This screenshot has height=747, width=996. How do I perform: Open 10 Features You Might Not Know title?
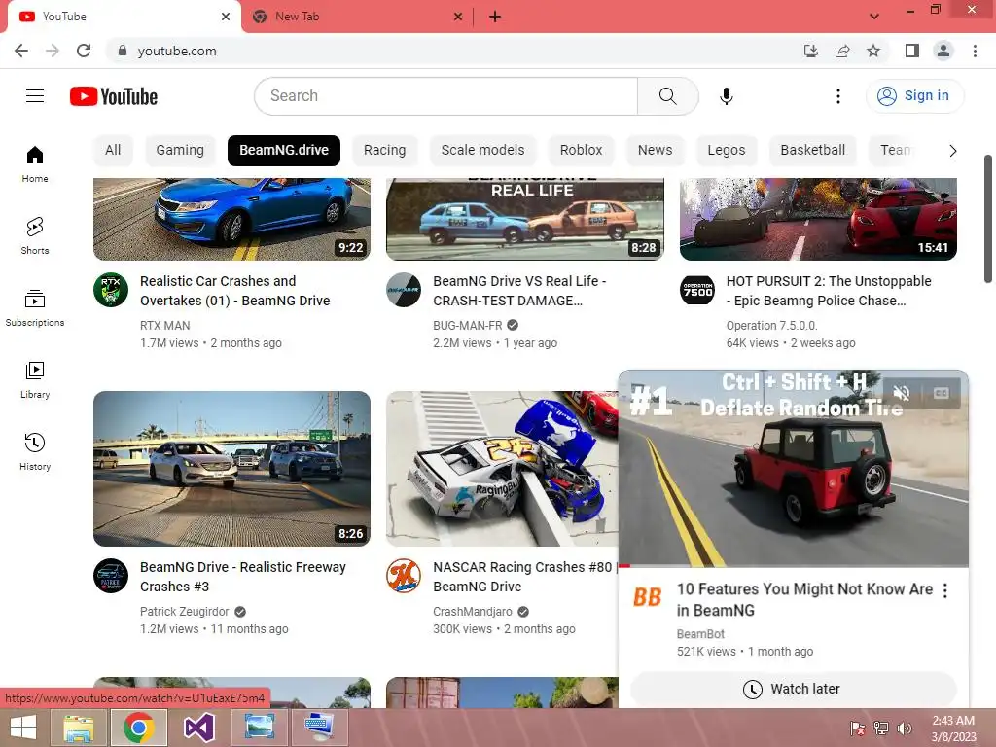click(x=804, y=599)
